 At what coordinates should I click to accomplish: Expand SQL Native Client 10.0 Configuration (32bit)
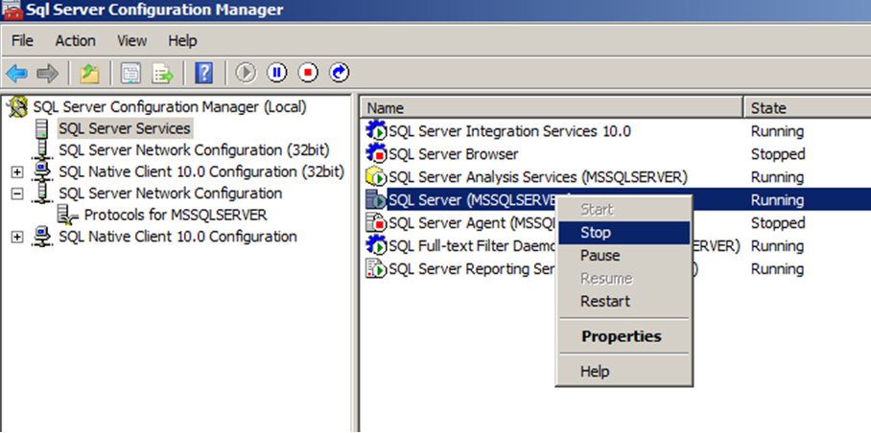pos(18,172)
